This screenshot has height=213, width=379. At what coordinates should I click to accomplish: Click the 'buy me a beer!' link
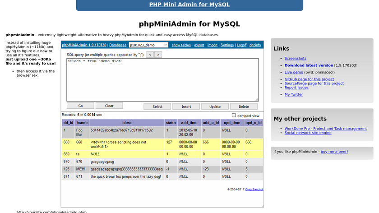click(334, 152)
